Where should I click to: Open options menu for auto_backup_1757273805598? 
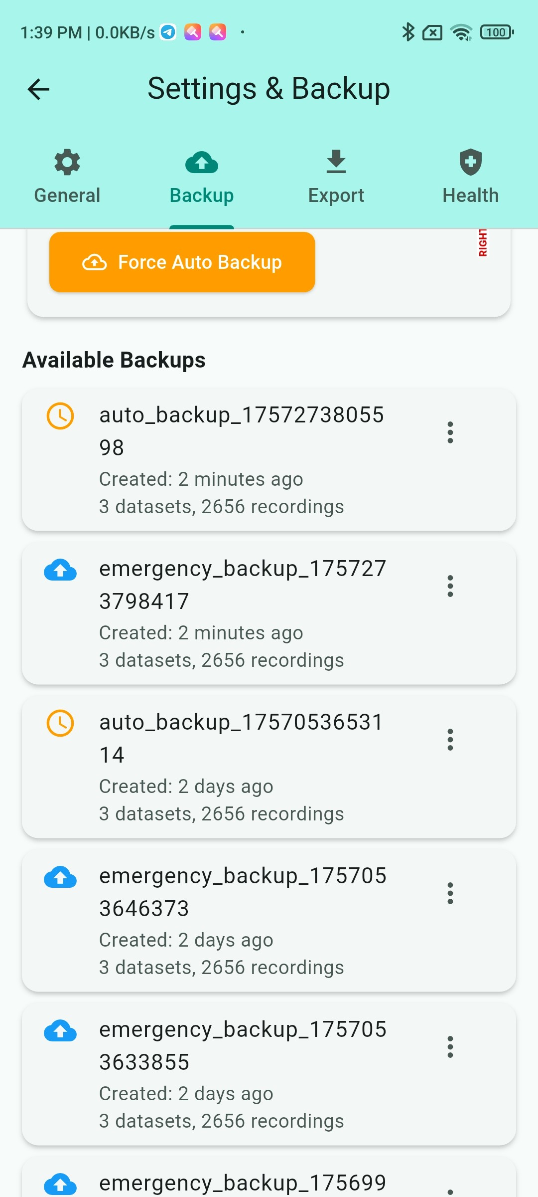click(450, 432)
